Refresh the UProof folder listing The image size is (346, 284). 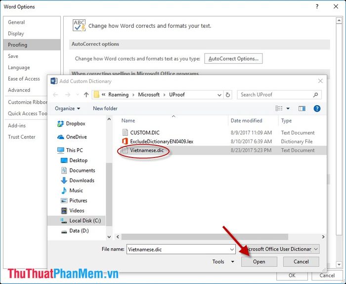coord(228,95)
